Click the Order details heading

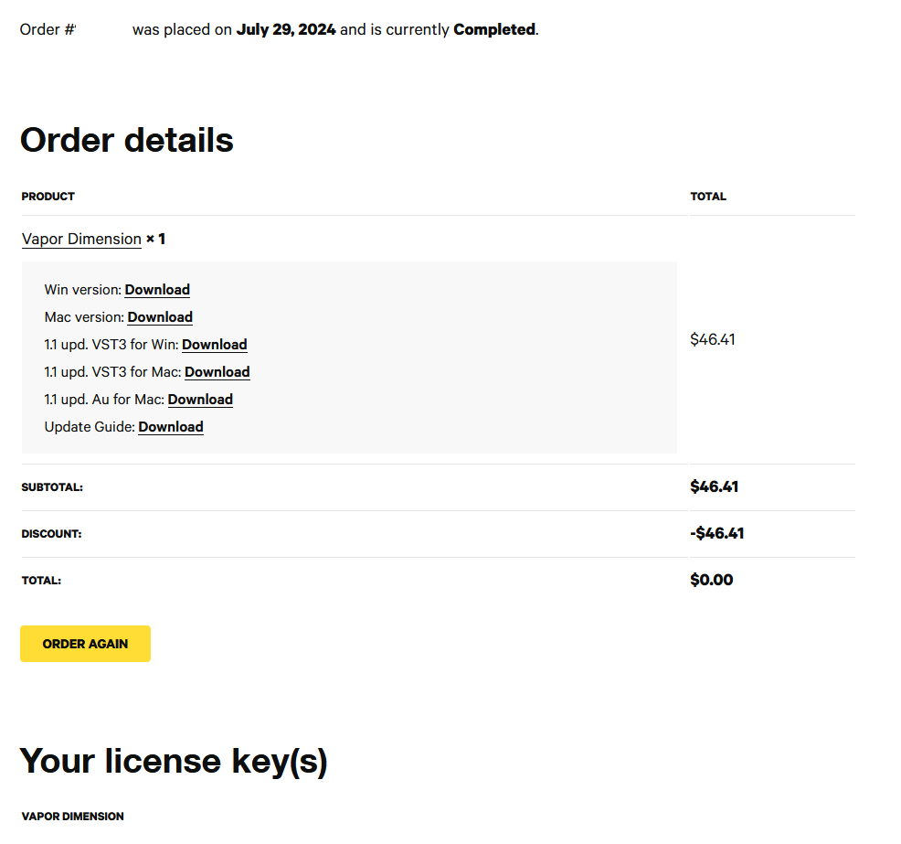(x=127, y=140)
